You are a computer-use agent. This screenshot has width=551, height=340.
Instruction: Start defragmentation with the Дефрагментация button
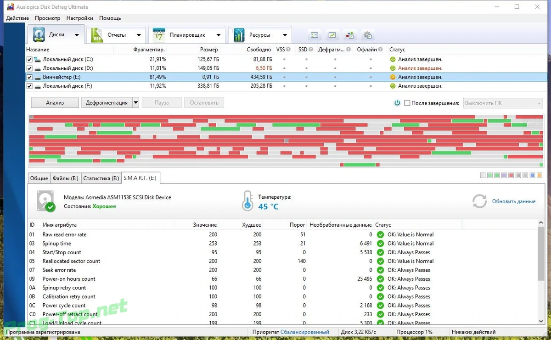107,103
